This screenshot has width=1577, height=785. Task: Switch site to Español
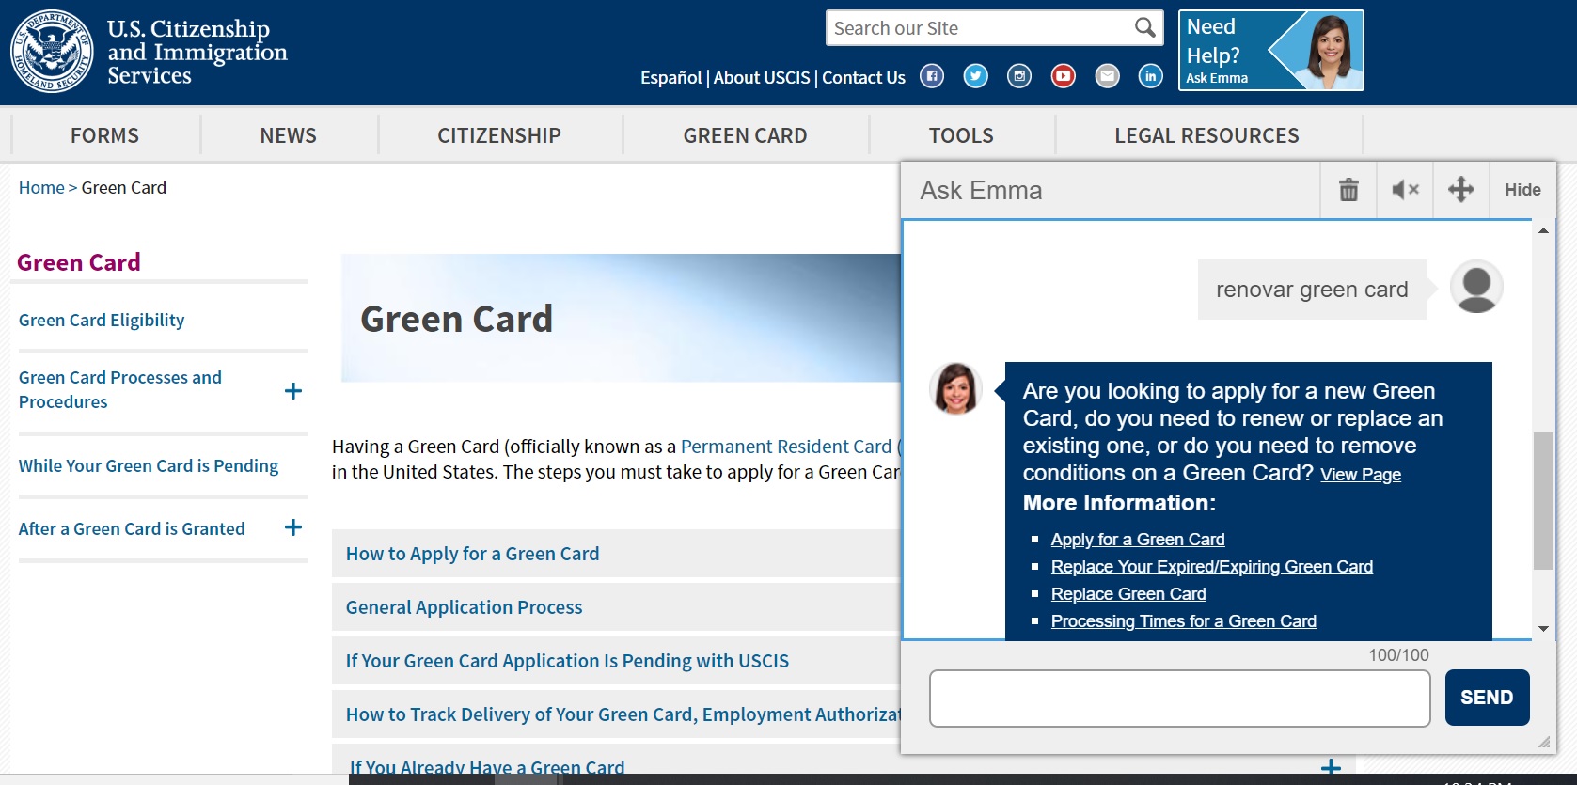[670, 78]
